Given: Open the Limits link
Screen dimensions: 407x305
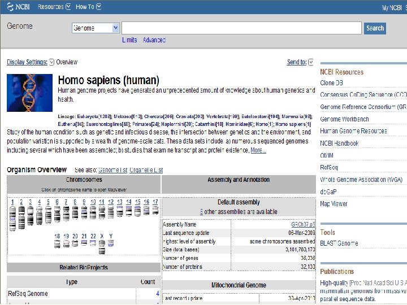Looking at the screenshot, I should click(x=129, y=40).
